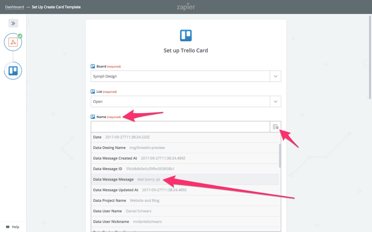Select Data User Nickname option
The height and width of the screenshot is (232, 372).
[185, 222]
